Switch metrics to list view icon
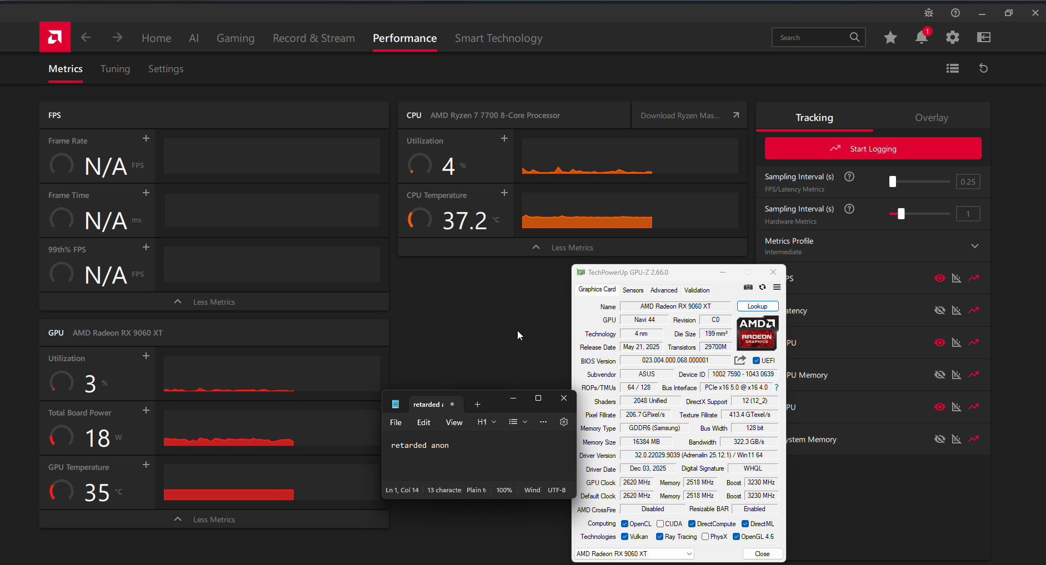1046x565 pixels. pos(953,68)
